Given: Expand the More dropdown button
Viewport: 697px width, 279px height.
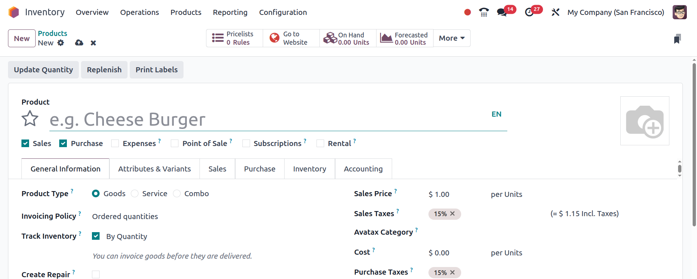Looking at the screenshot, I should 452,38.
